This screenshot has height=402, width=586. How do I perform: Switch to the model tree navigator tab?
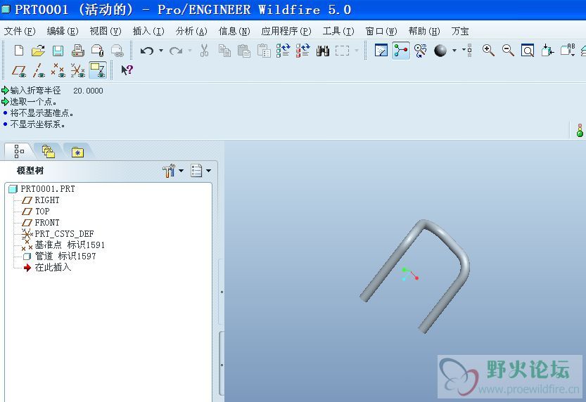[x=19, y=151]
